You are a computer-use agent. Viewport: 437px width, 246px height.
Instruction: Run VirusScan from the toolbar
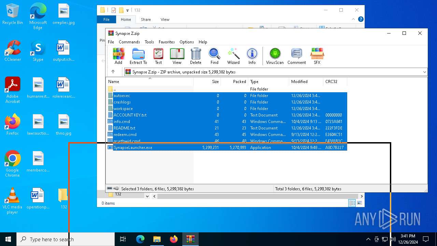click(x=275, y=56)
